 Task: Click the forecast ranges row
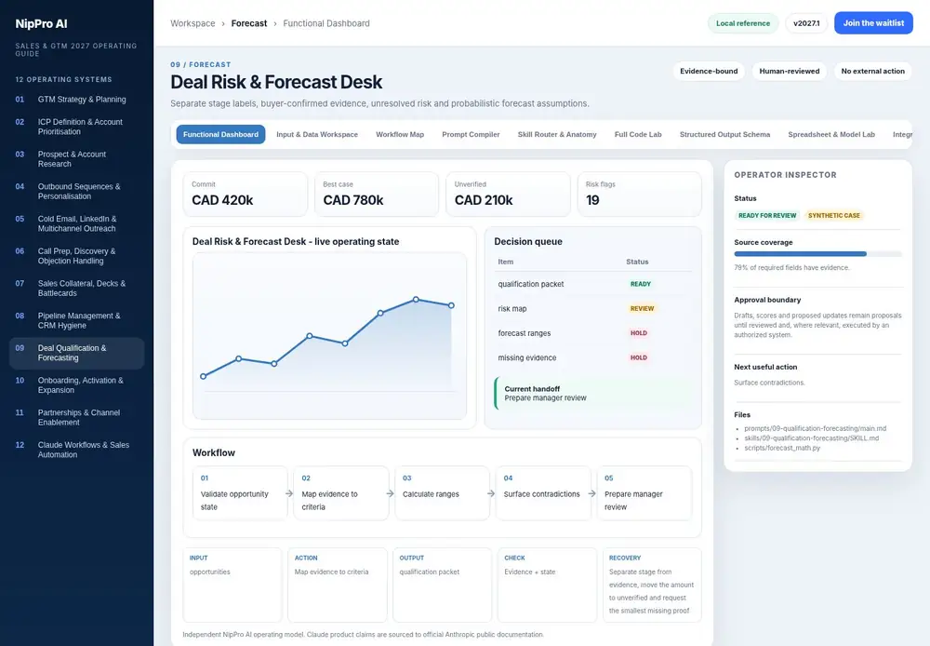[593, 333]
